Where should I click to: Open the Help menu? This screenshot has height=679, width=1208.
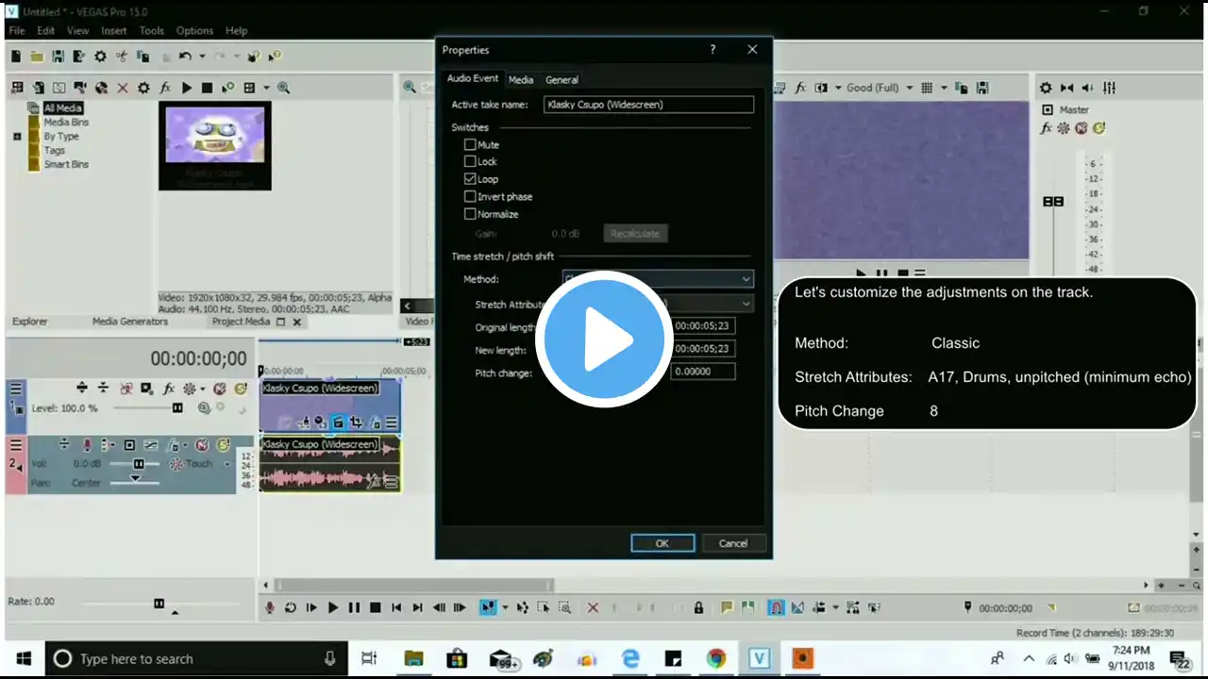click(236, 31)
